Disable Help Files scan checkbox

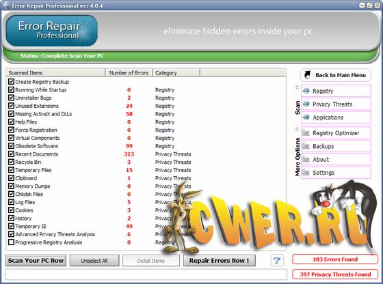(11, 122)
